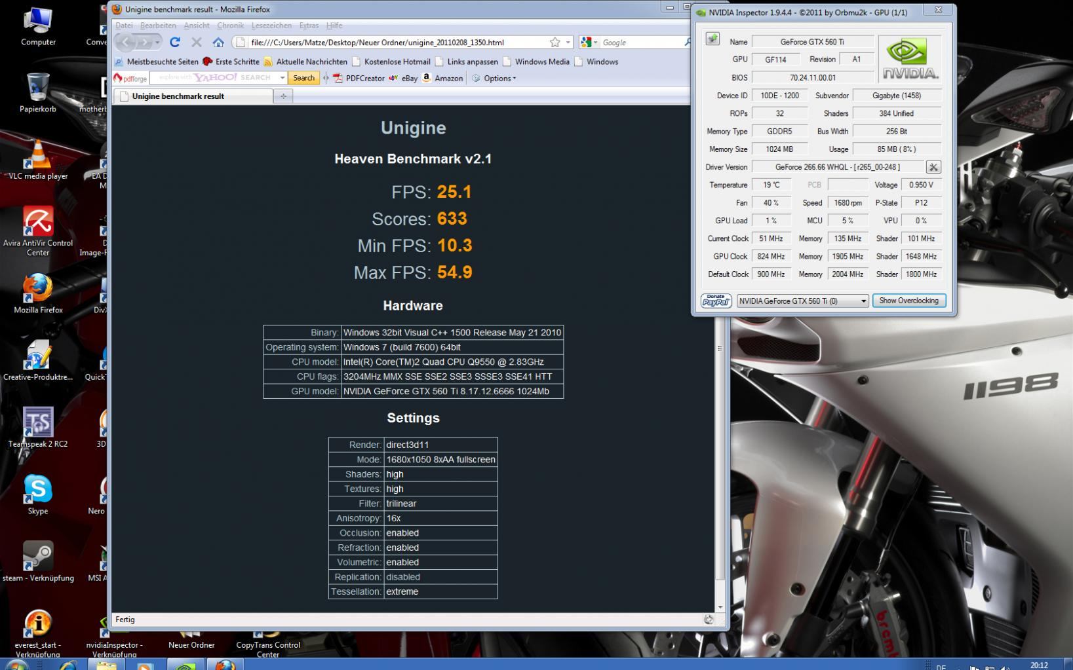Open steam - Verknüpfung shortcut
The image size is (1073, 670).
pos(38,562)
